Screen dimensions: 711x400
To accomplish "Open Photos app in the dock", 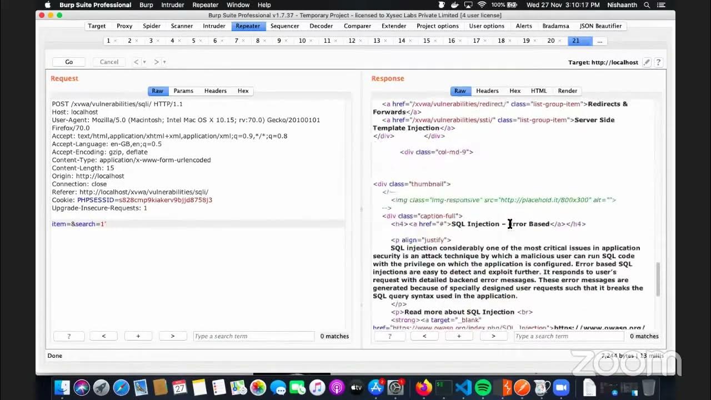I will click(x=258, y=387).
